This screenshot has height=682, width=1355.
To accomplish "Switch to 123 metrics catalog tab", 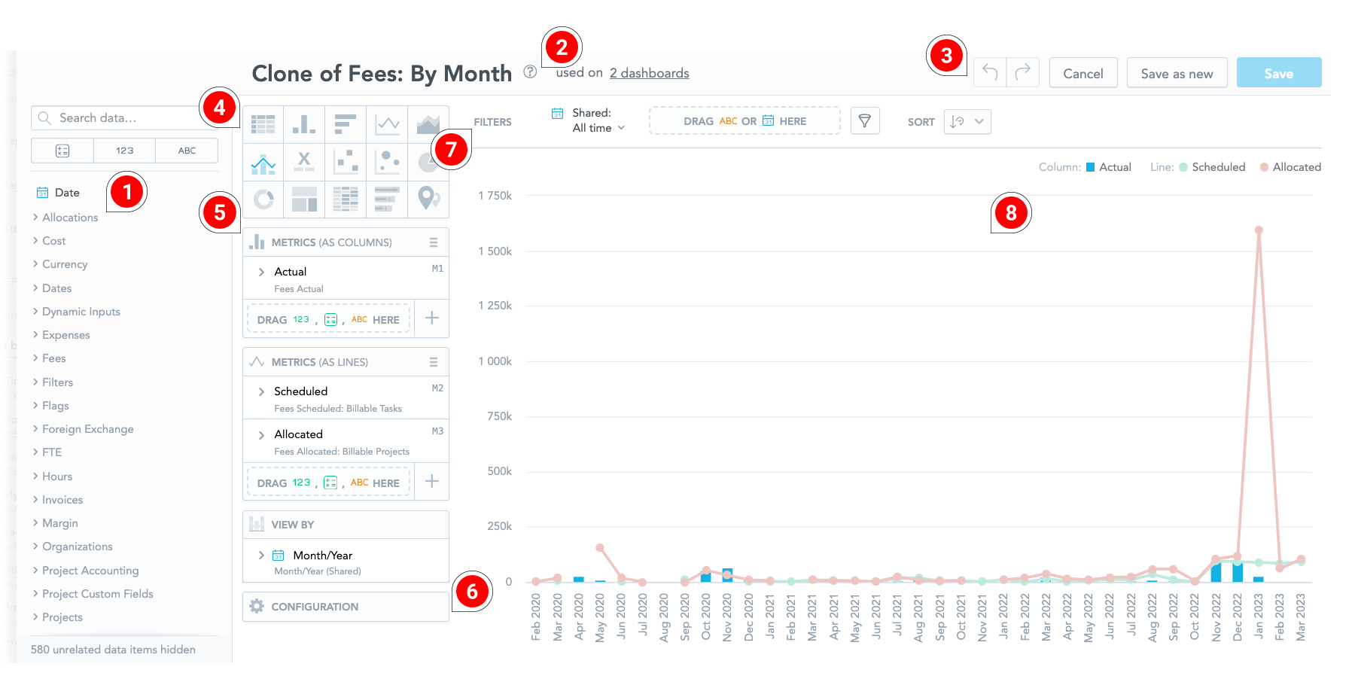I will click(x=124, y=151).
